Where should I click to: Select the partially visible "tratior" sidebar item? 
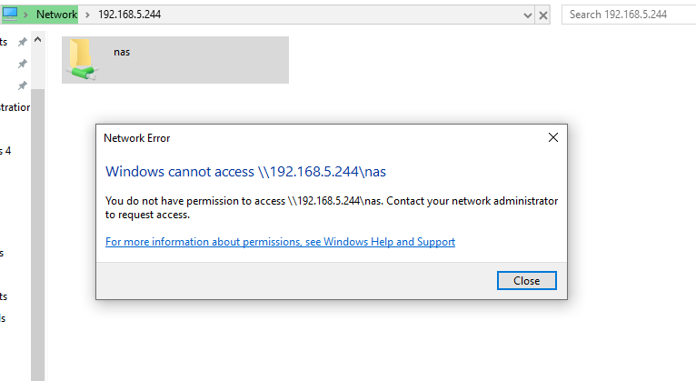click(x=15, y=107)
